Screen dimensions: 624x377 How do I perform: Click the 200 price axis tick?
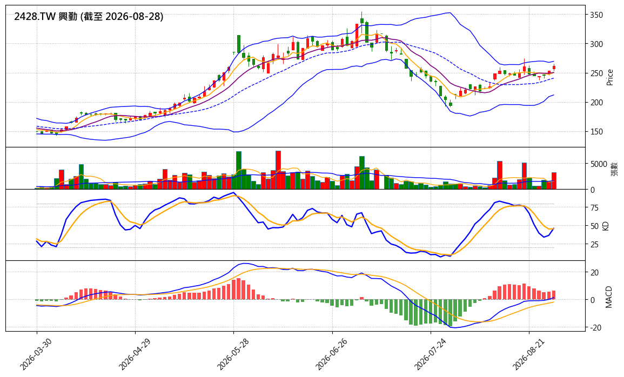click(596, 103)
